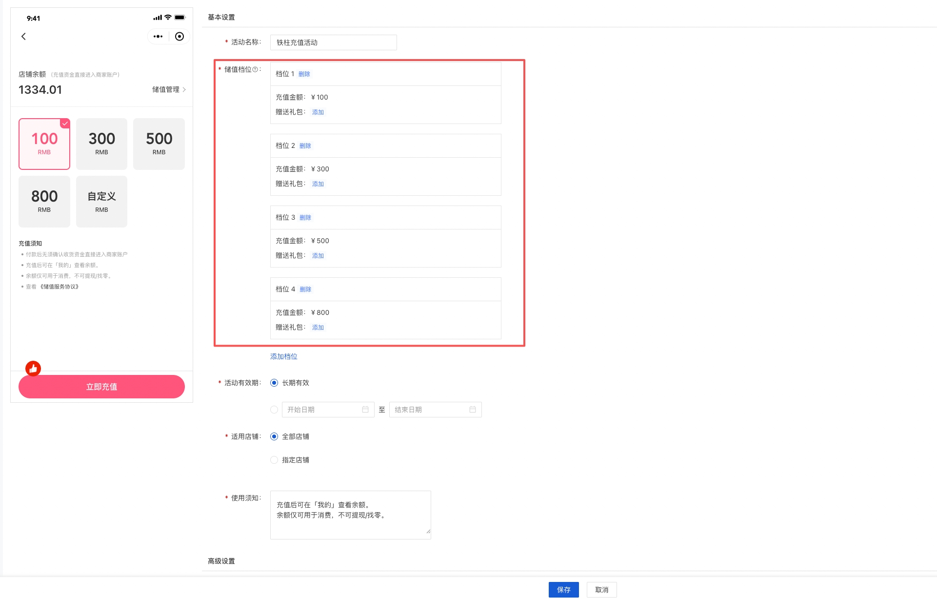Open the end date calendar icon

[473, 410]
